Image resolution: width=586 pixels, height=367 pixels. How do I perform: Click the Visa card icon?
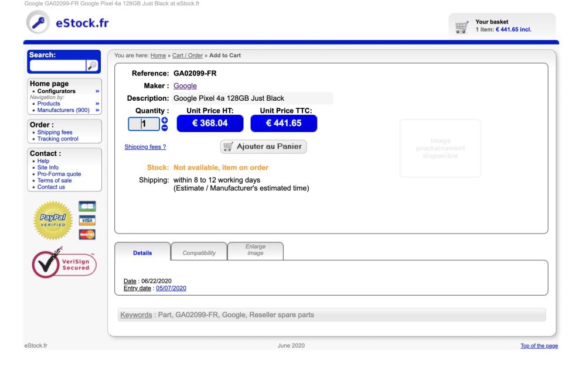click(x=87, y=221)
